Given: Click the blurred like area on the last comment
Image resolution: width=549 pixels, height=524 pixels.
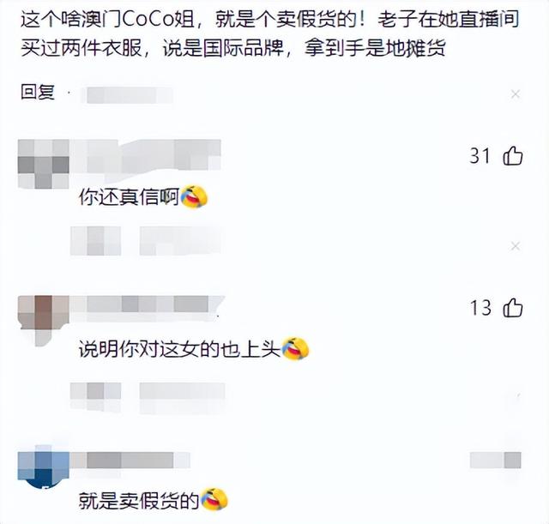Looking at the screenshot, I should [496, 460].
